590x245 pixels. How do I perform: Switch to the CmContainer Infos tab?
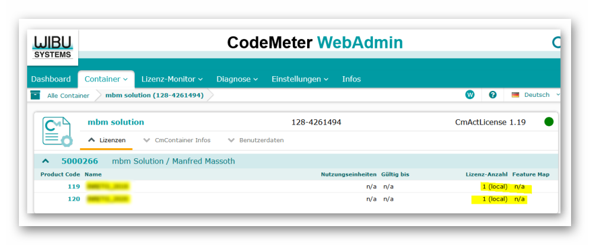(182, 141)
